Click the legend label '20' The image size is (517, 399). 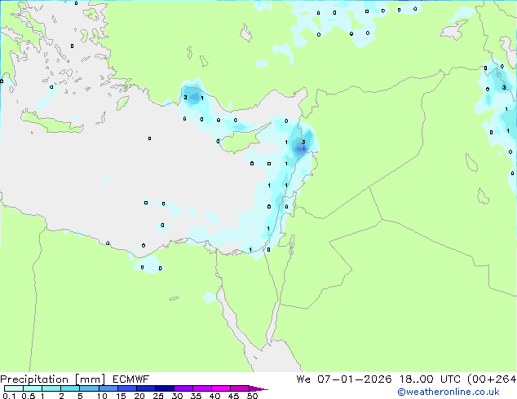[x=139, y=396]
